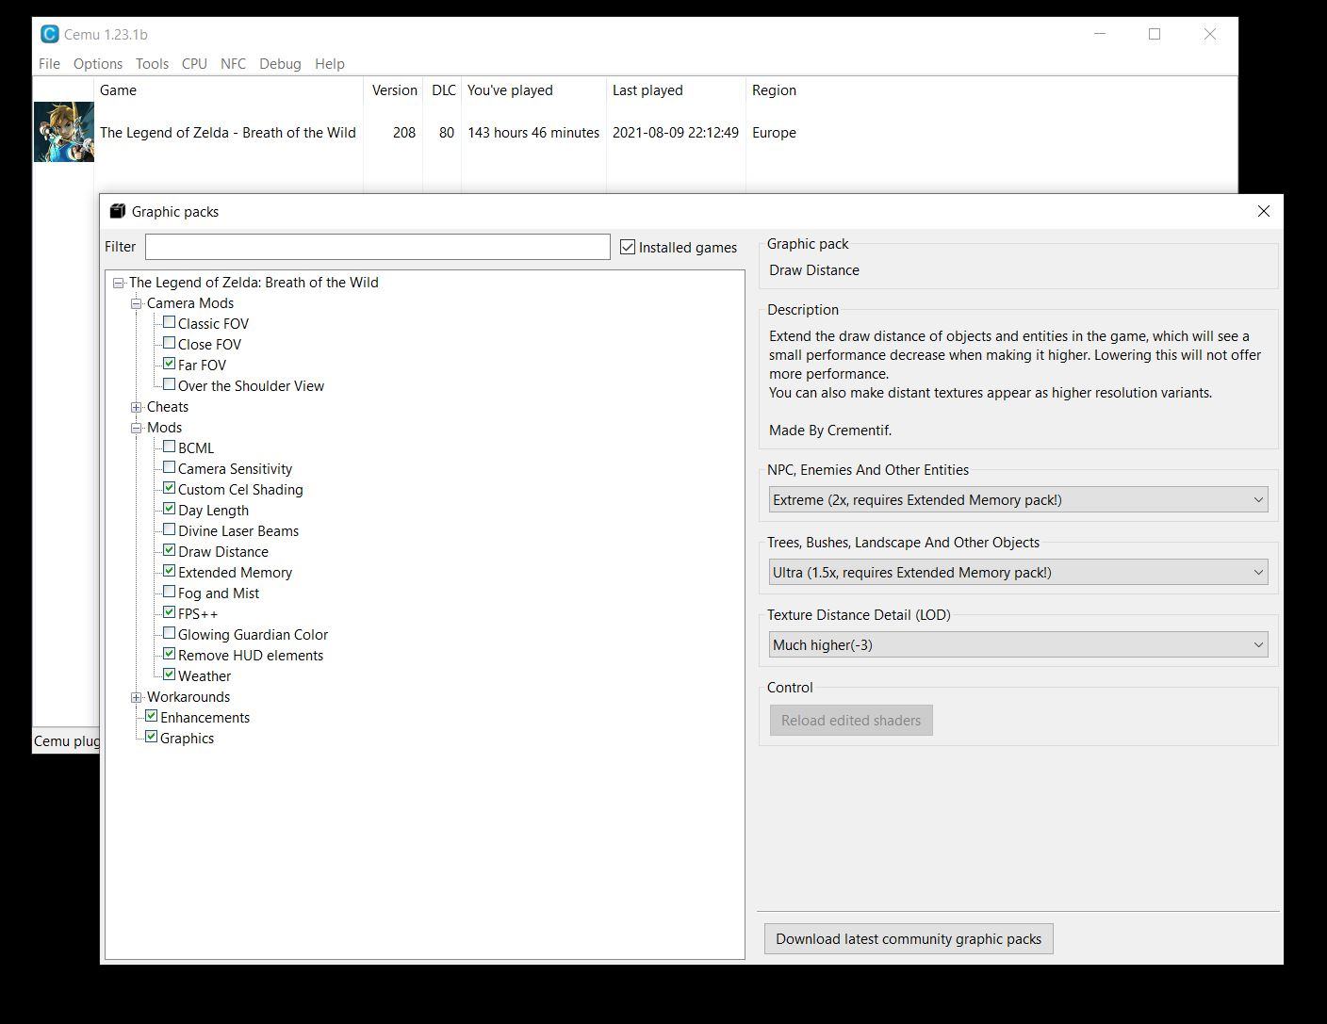
Task: Enable the Glowing Guardian Color checkbox
Action: [169, 633]
